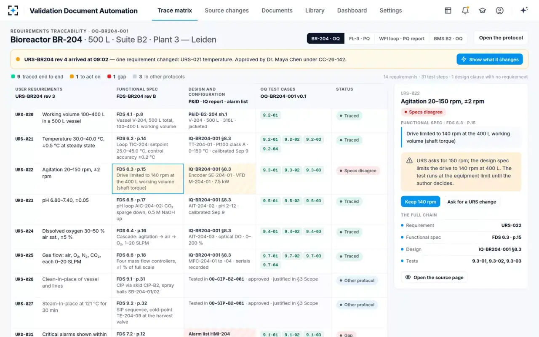
Task: Click URS-025 gas flow requirement
Action: click(61, 262)
